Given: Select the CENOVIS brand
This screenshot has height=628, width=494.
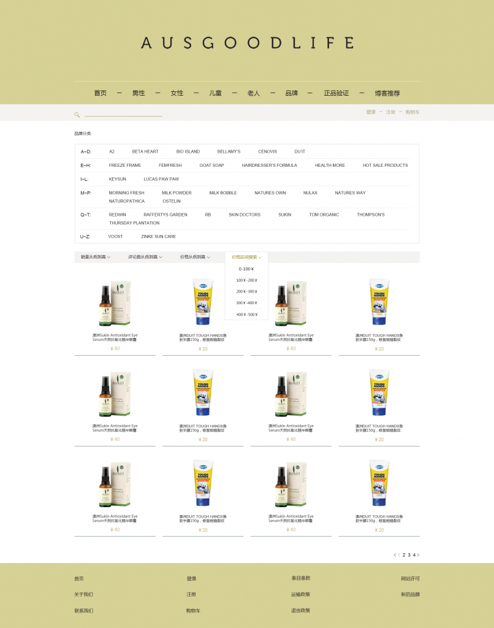Looking at the screenshot, I should point(267,151).
